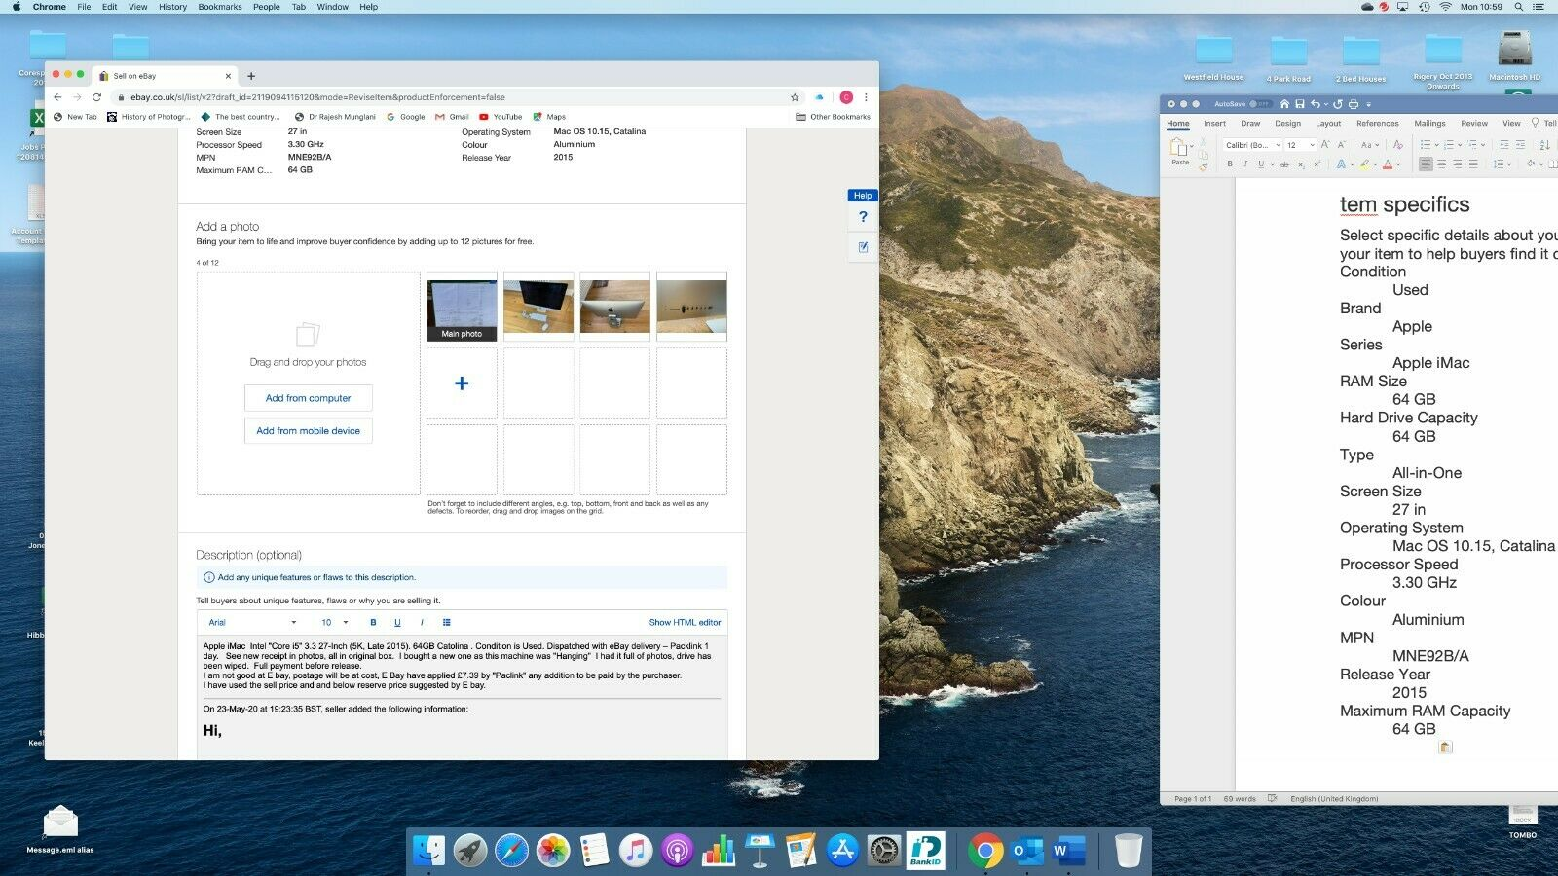Toggle underline in eBay description editor
The width and height of the screenshot is (1558, 876).
(x=397, y=622)
